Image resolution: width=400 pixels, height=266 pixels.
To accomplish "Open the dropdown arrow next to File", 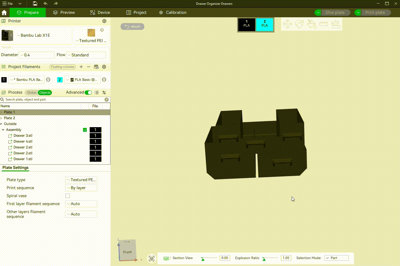I will pos(20,3).
